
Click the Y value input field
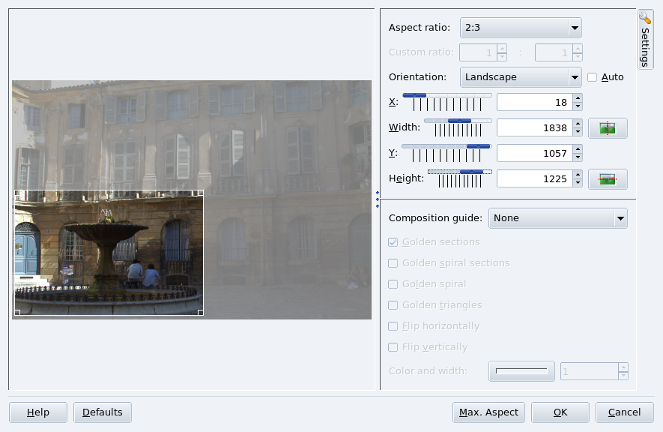(534, 153)
